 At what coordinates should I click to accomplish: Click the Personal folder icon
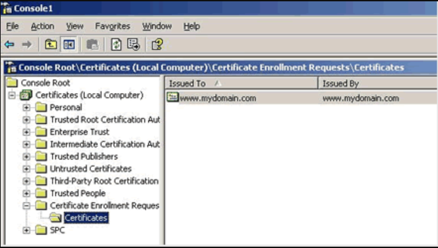pos(41,107)
